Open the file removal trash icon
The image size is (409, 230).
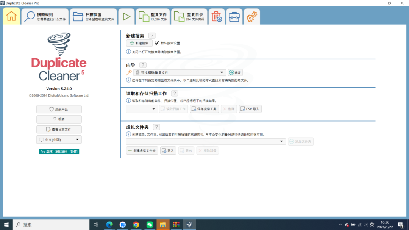coord(217,16)
